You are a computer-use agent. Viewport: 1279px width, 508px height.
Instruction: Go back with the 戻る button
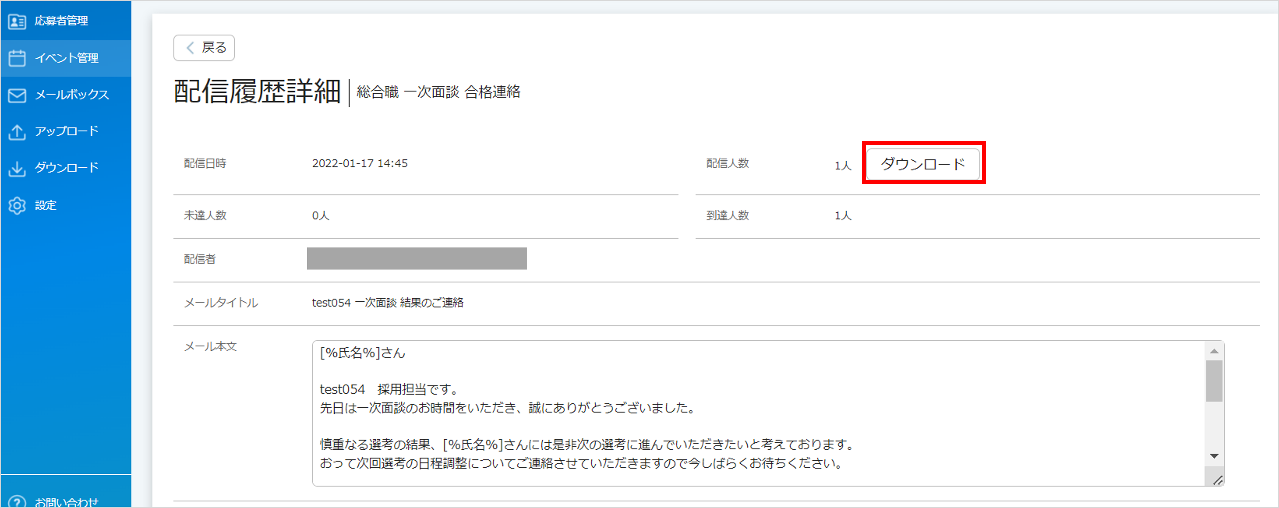pyautogui.click(x=204, y=48)
